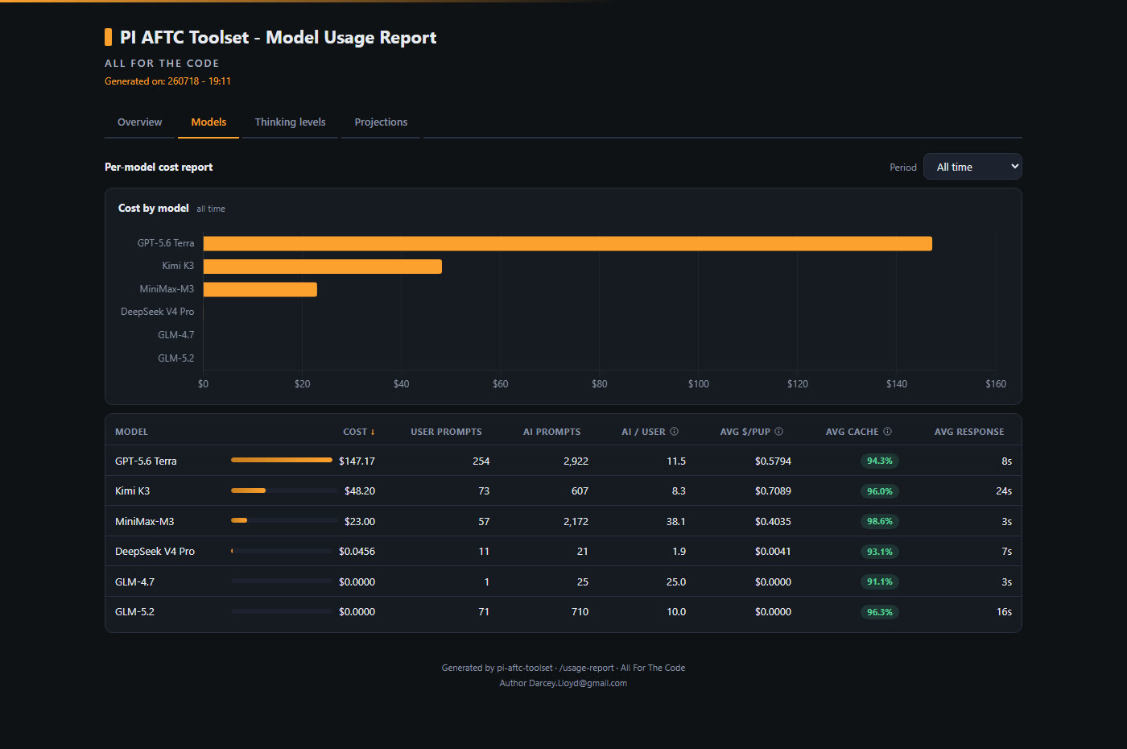Click the $147.17 cost value
Screen dimensions: 1127x749
coord(357,461)
